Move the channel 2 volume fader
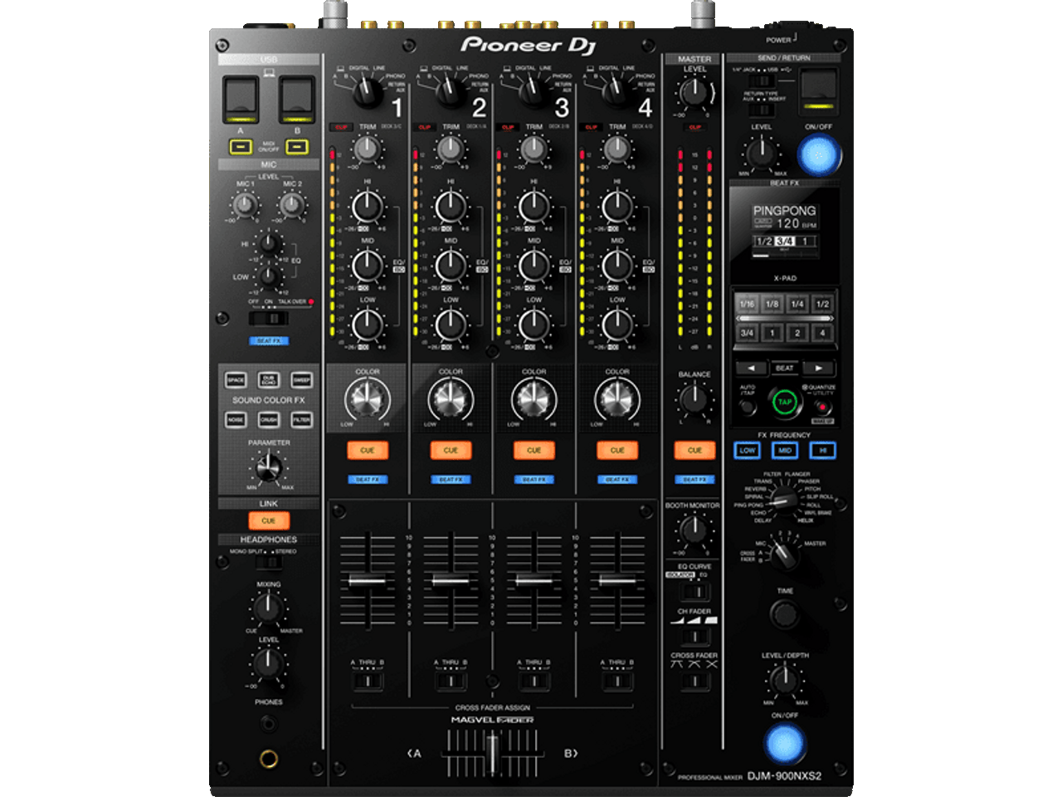The height and width of the screenshot is (797, 1062). click(451, 579)
